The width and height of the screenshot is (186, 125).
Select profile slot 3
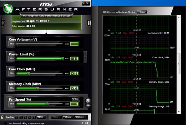[x=25, y=117]
